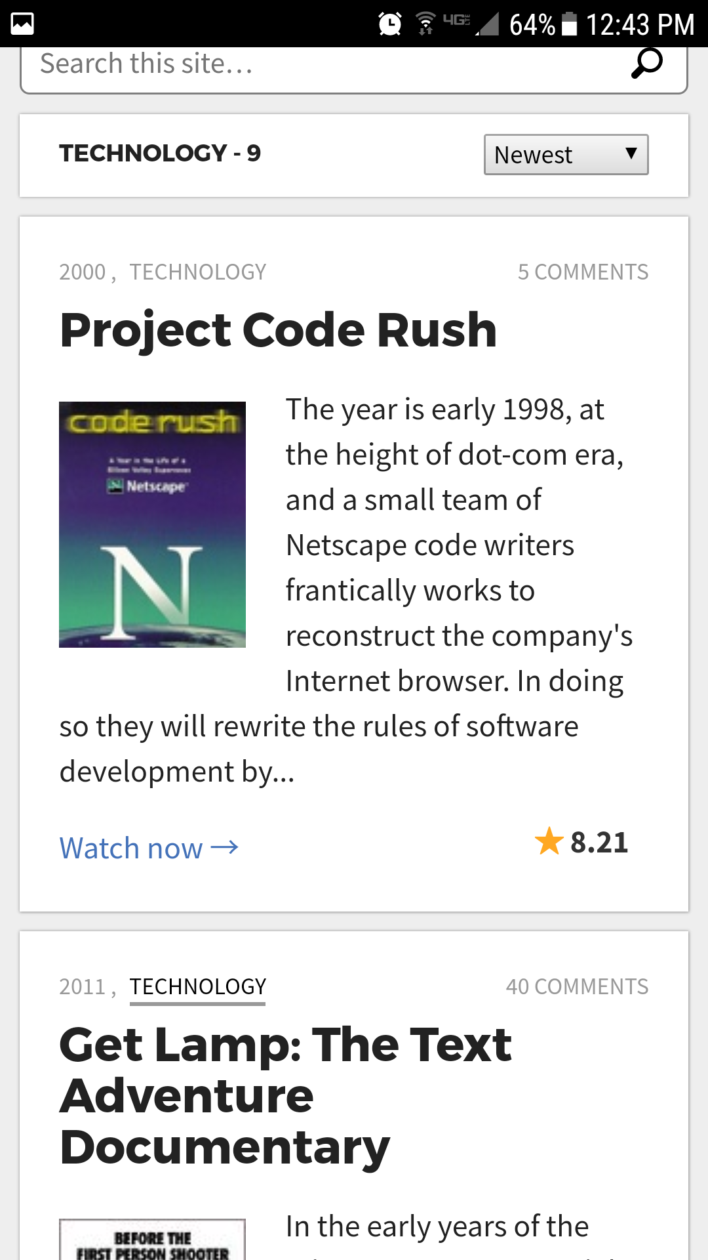Tap the alarm clock status icon
708x1260 pixels.
(x=390, y=24)
